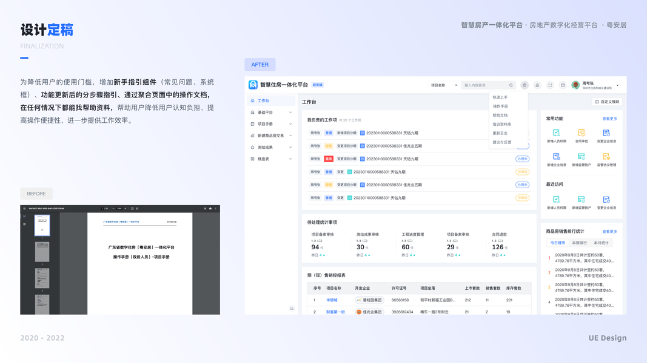Click the 60 count under 工程进度管理
This screenshot has width=647, height=363.
pos(406,247)
